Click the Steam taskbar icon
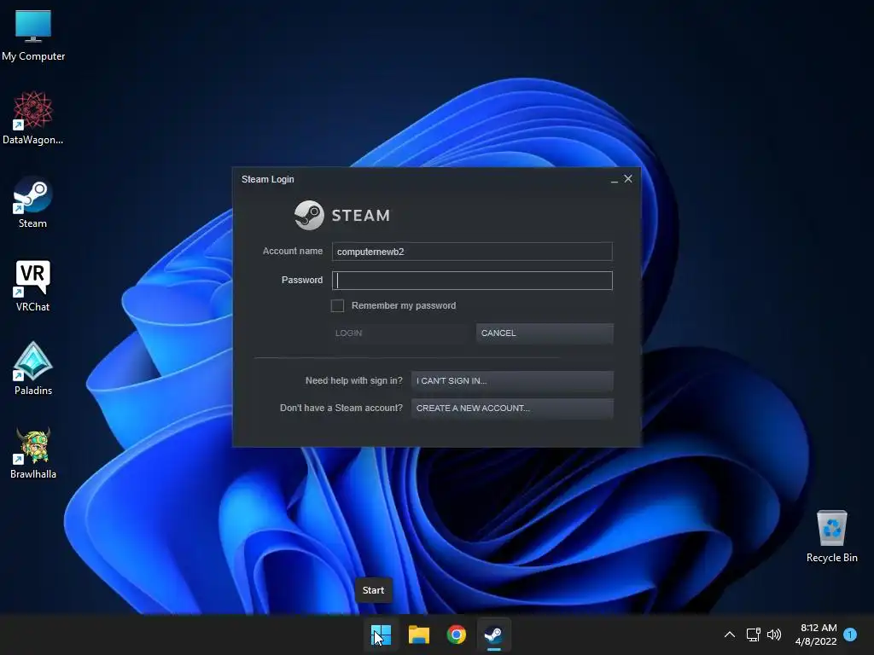Screen dimensions: 874x655 [x=493, y=635]
